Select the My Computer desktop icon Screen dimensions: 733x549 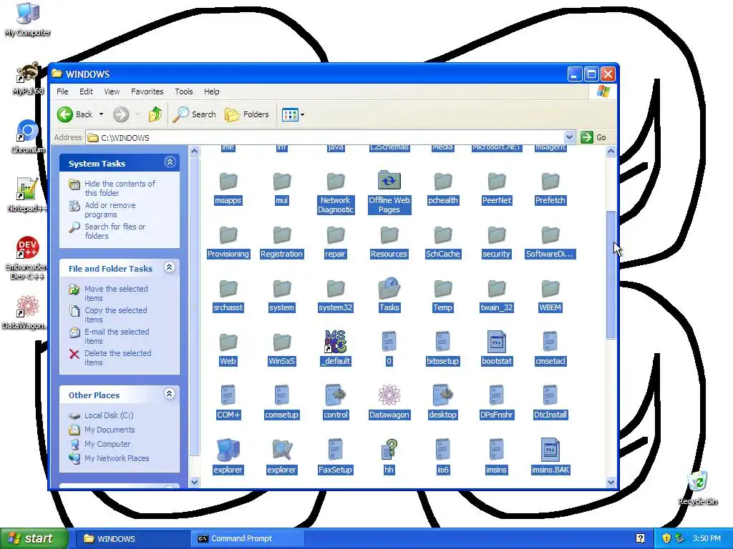pos(28,19)
